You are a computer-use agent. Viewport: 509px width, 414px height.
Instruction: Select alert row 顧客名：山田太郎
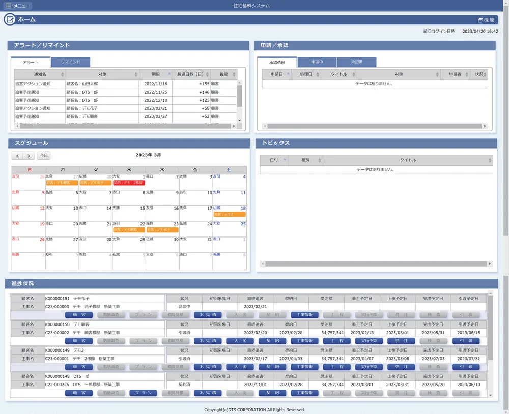pos(126,84)
